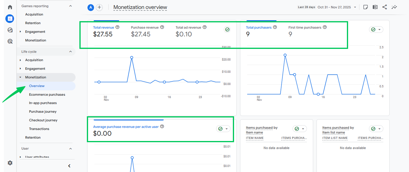This screenshot has height=172, width=409.
Task: Click the Edit comparisons columns icon
Action: click(375, 7)
